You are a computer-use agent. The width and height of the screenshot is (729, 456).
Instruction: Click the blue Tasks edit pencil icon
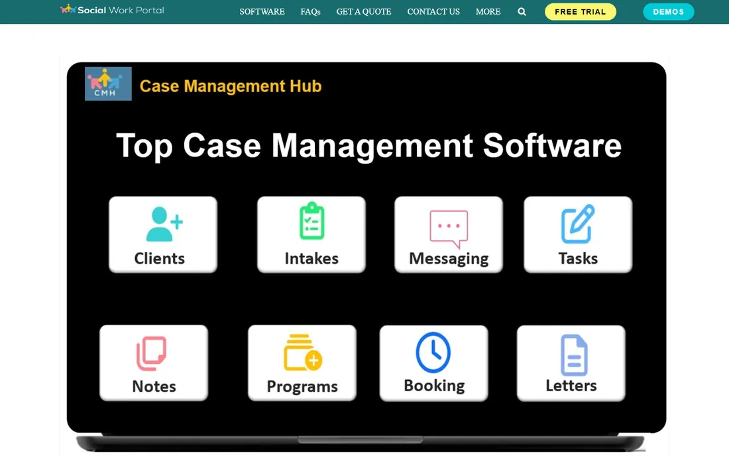[x=577, y=223]
